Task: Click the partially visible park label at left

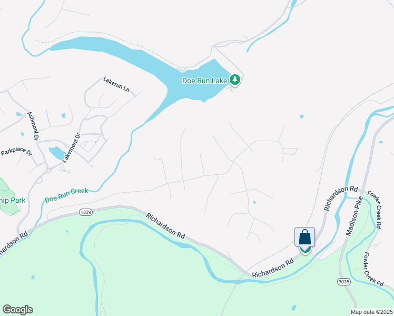Action: click(x=13, y=201)
